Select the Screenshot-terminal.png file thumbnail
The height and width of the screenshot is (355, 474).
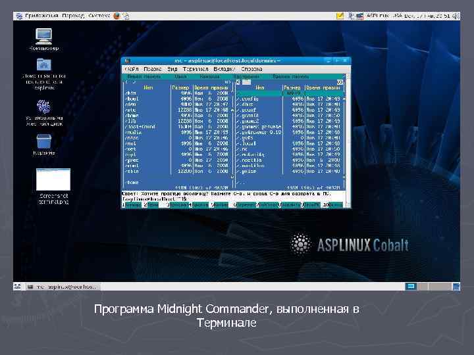pyautogui.click(x=53, y=179)
